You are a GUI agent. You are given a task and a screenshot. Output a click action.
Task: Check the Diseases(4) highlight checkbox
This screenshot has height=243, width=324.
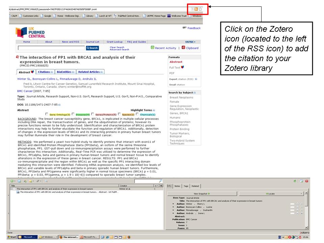[73, 114]
